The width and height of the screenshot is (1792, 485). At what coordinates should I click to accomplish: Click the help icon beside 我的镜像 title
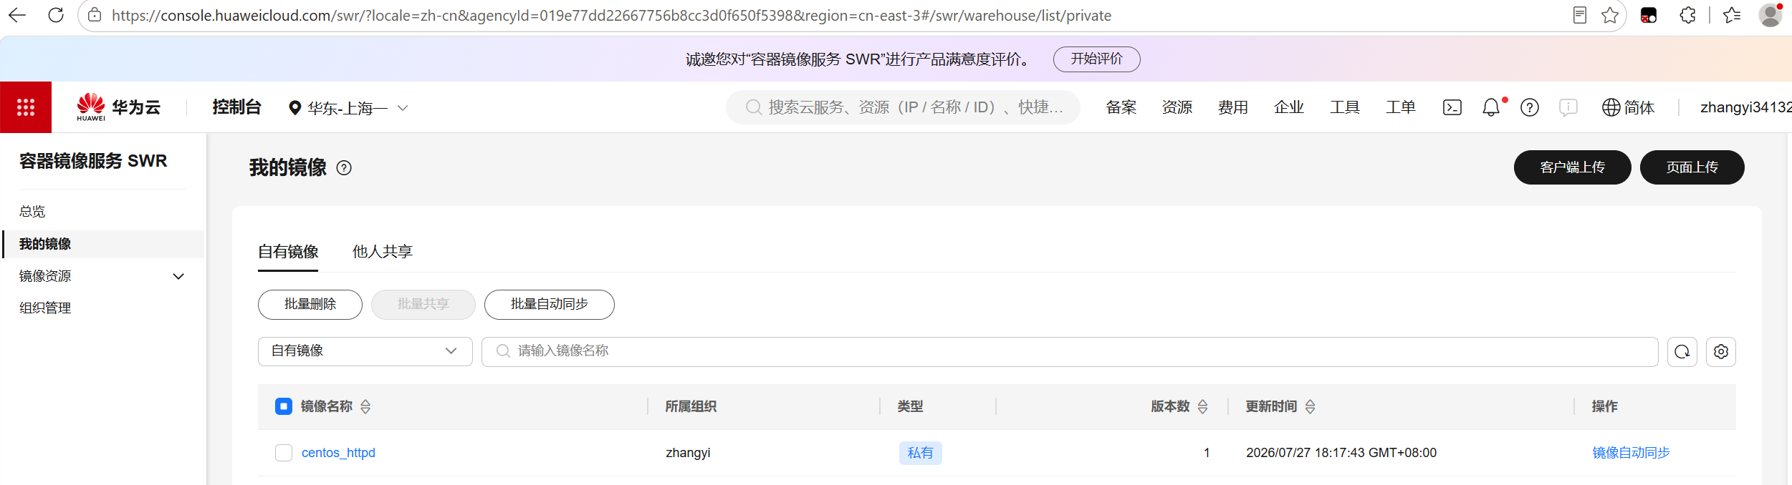[x=344, y=167]
